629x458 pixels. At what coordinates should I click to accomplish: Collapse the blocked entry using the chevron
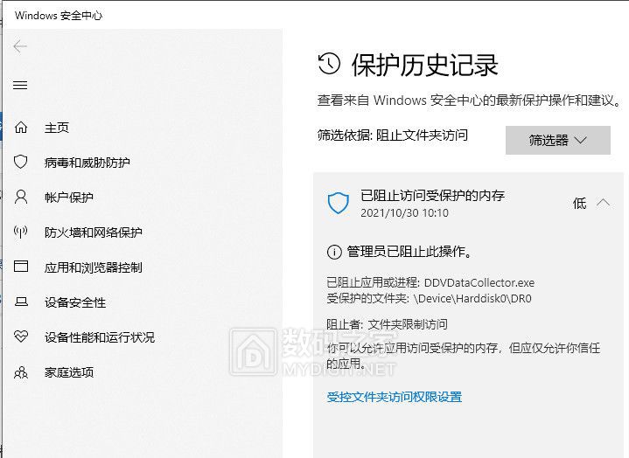click(603, 203)
